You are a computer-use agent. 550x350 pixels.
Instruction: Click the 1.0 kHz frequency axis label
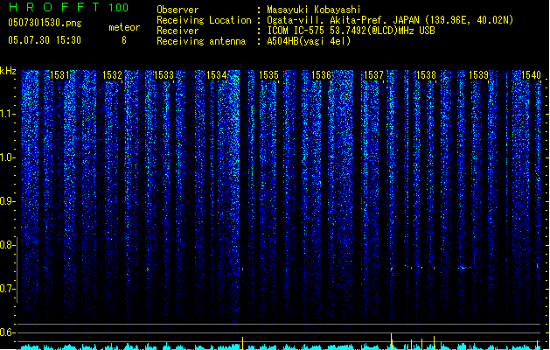point(7,157)
